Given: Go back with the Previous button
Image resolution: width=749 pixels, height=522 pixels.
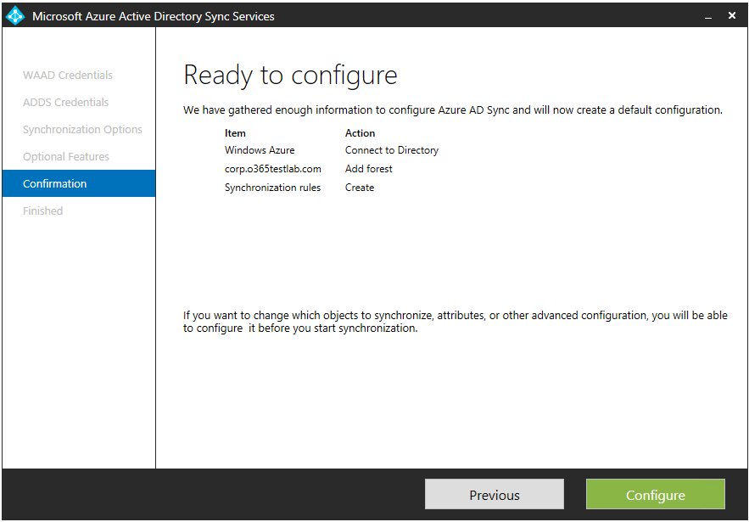Looking at the screenshot, I should click(495, 495).
